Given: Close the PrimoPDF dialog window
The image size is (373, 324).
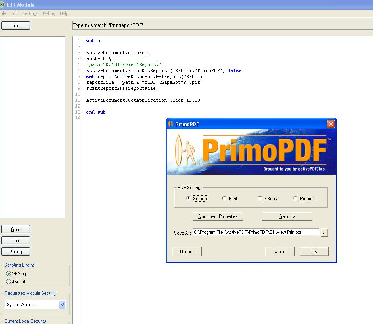Looking at the screenshot, I should click(x=331, y=124).
